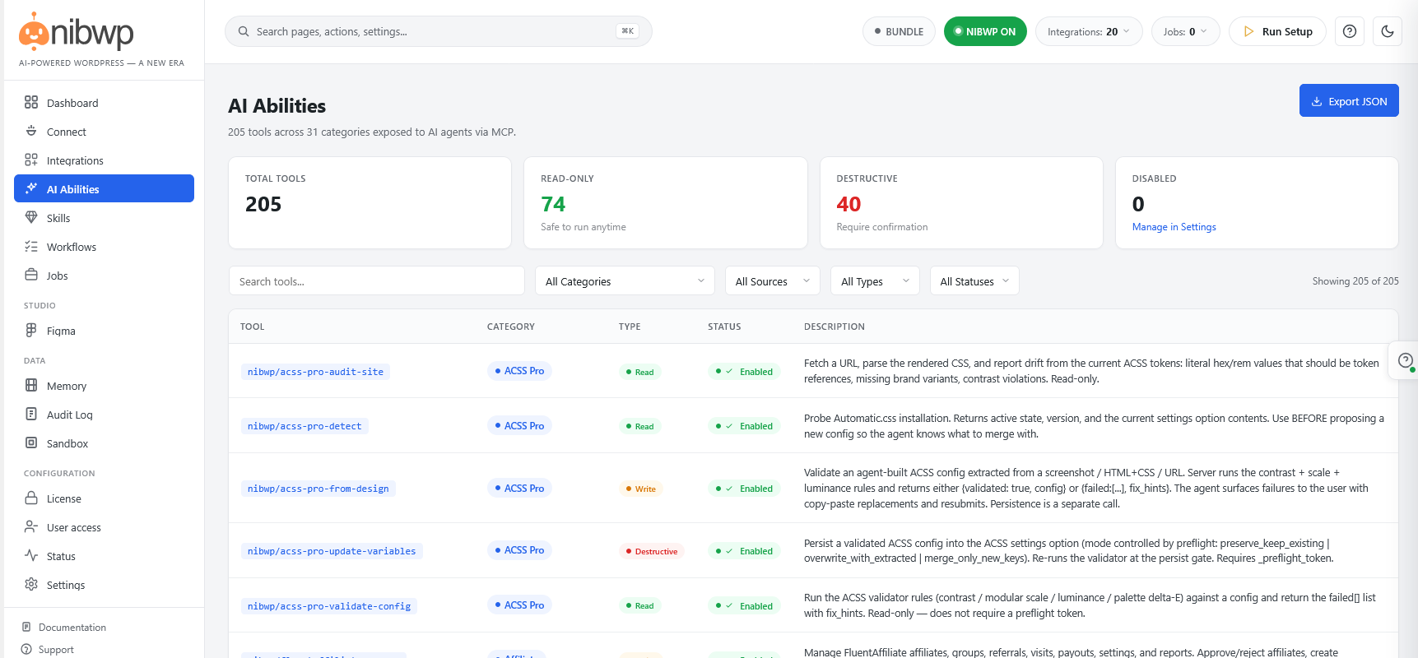Toggle dark mode with moon icon
Viewport: 1418px width, 658px height.
tap(1388, 31)
